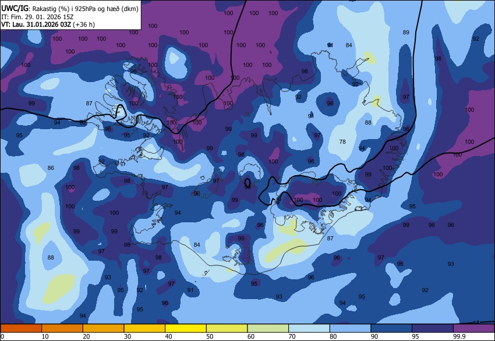495x341 pixels.
Task: Click the humidity value '78' on the map
Action: [x=342, y=142]
